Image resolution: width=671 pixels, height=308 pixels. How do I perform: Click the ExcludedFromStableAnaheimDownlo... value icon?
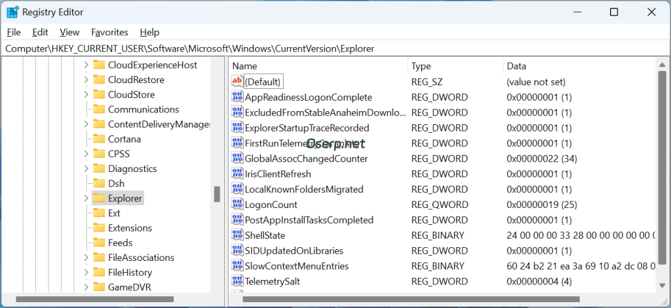(x=237, y=112)
